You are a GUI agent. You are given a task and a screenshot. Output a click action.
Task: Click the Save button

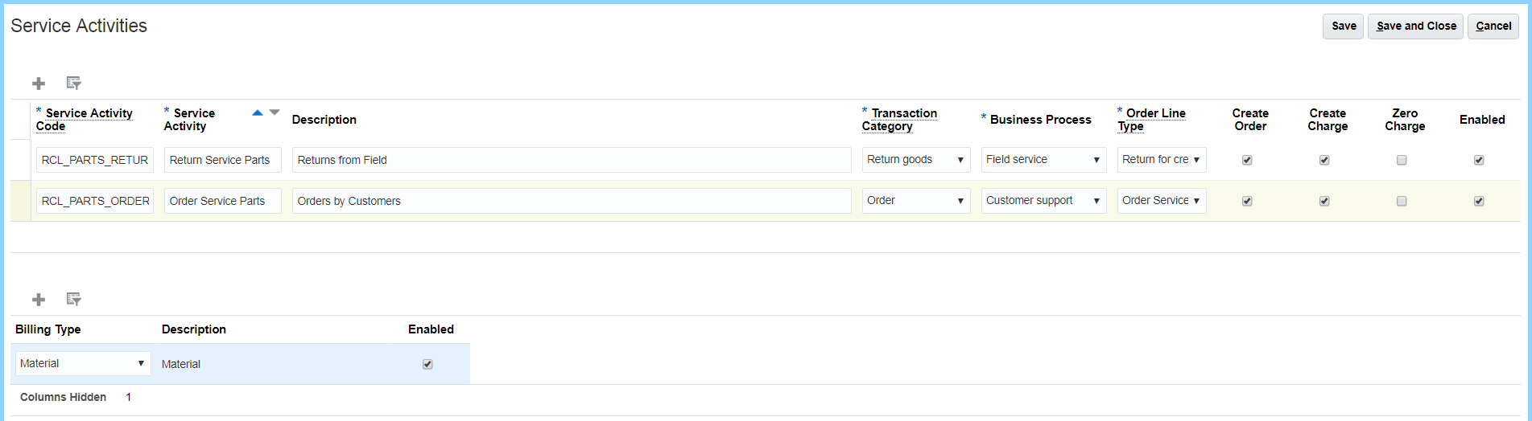pos(1343,27)
